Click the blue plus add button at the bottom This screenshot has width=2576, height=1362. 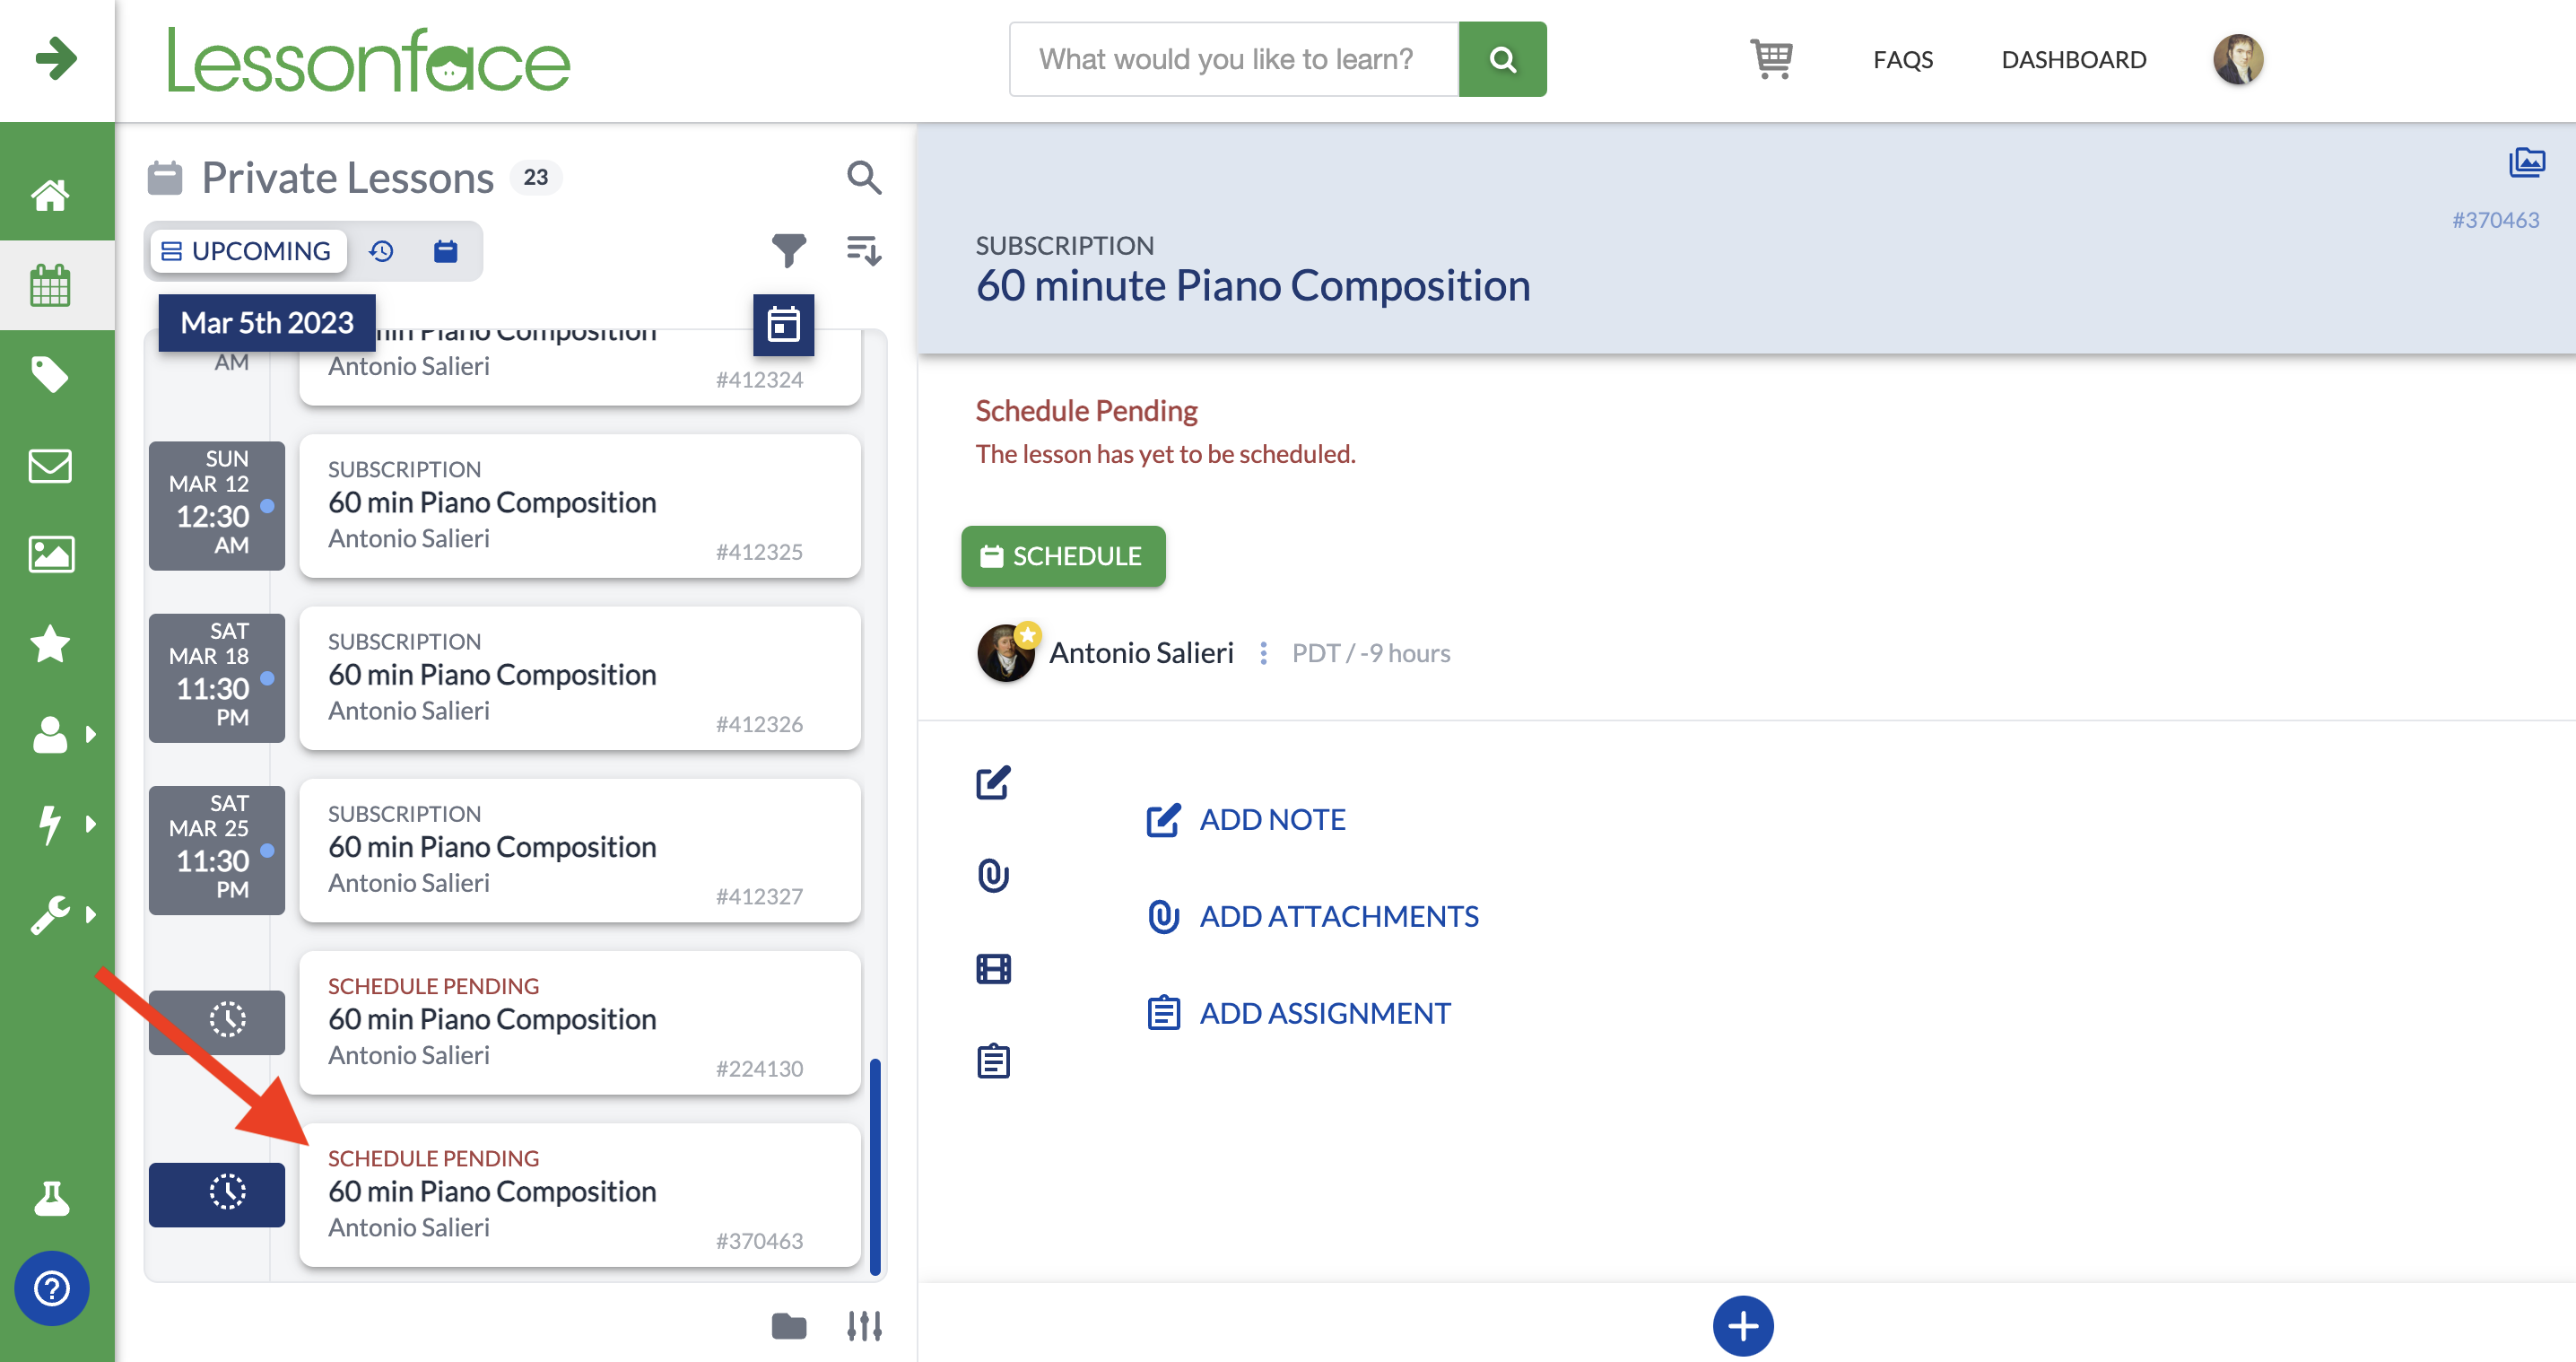click(x=1743, y=1326)
